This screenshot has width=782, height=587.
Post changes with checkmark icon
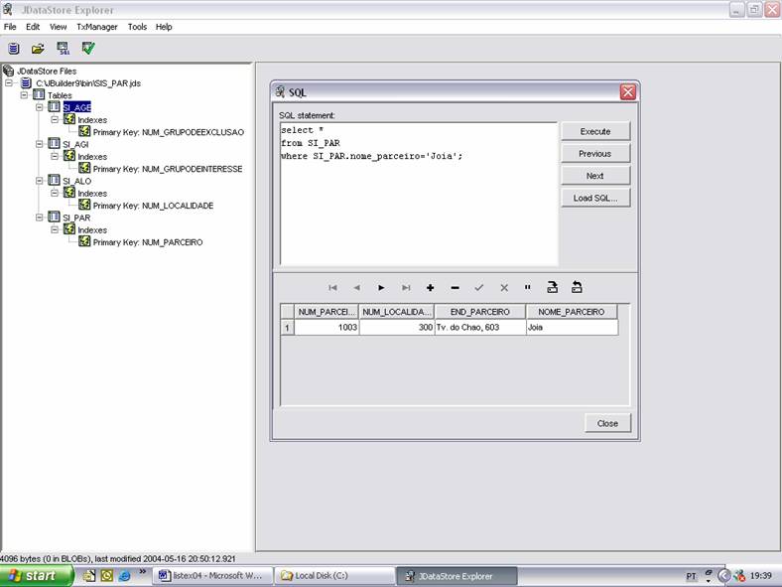[479, 287]
